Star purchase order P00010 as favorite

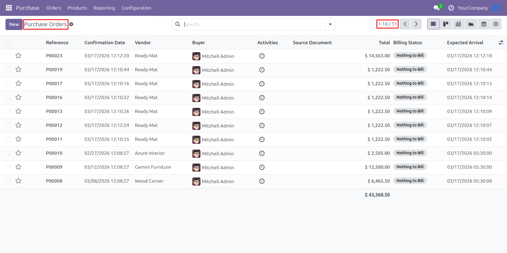pos(18,153)
